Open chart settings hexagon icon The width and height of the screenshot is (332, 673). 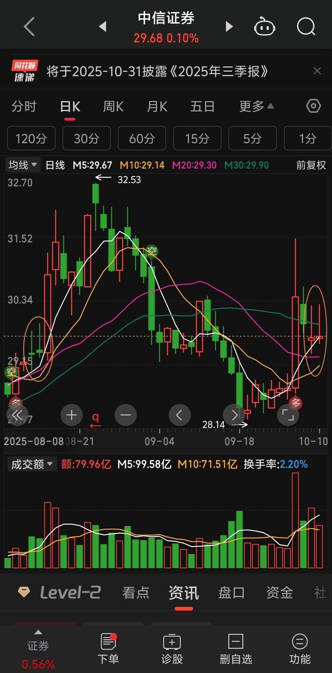coord(313,106)
